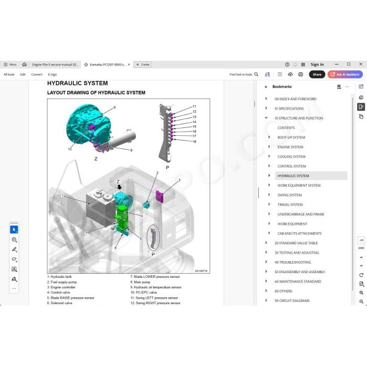The height and width of the screenshot is (367, 367).
Task: Open the 30 TESTING AND ADJUSTING bookmark
Action: click(297, 253)
